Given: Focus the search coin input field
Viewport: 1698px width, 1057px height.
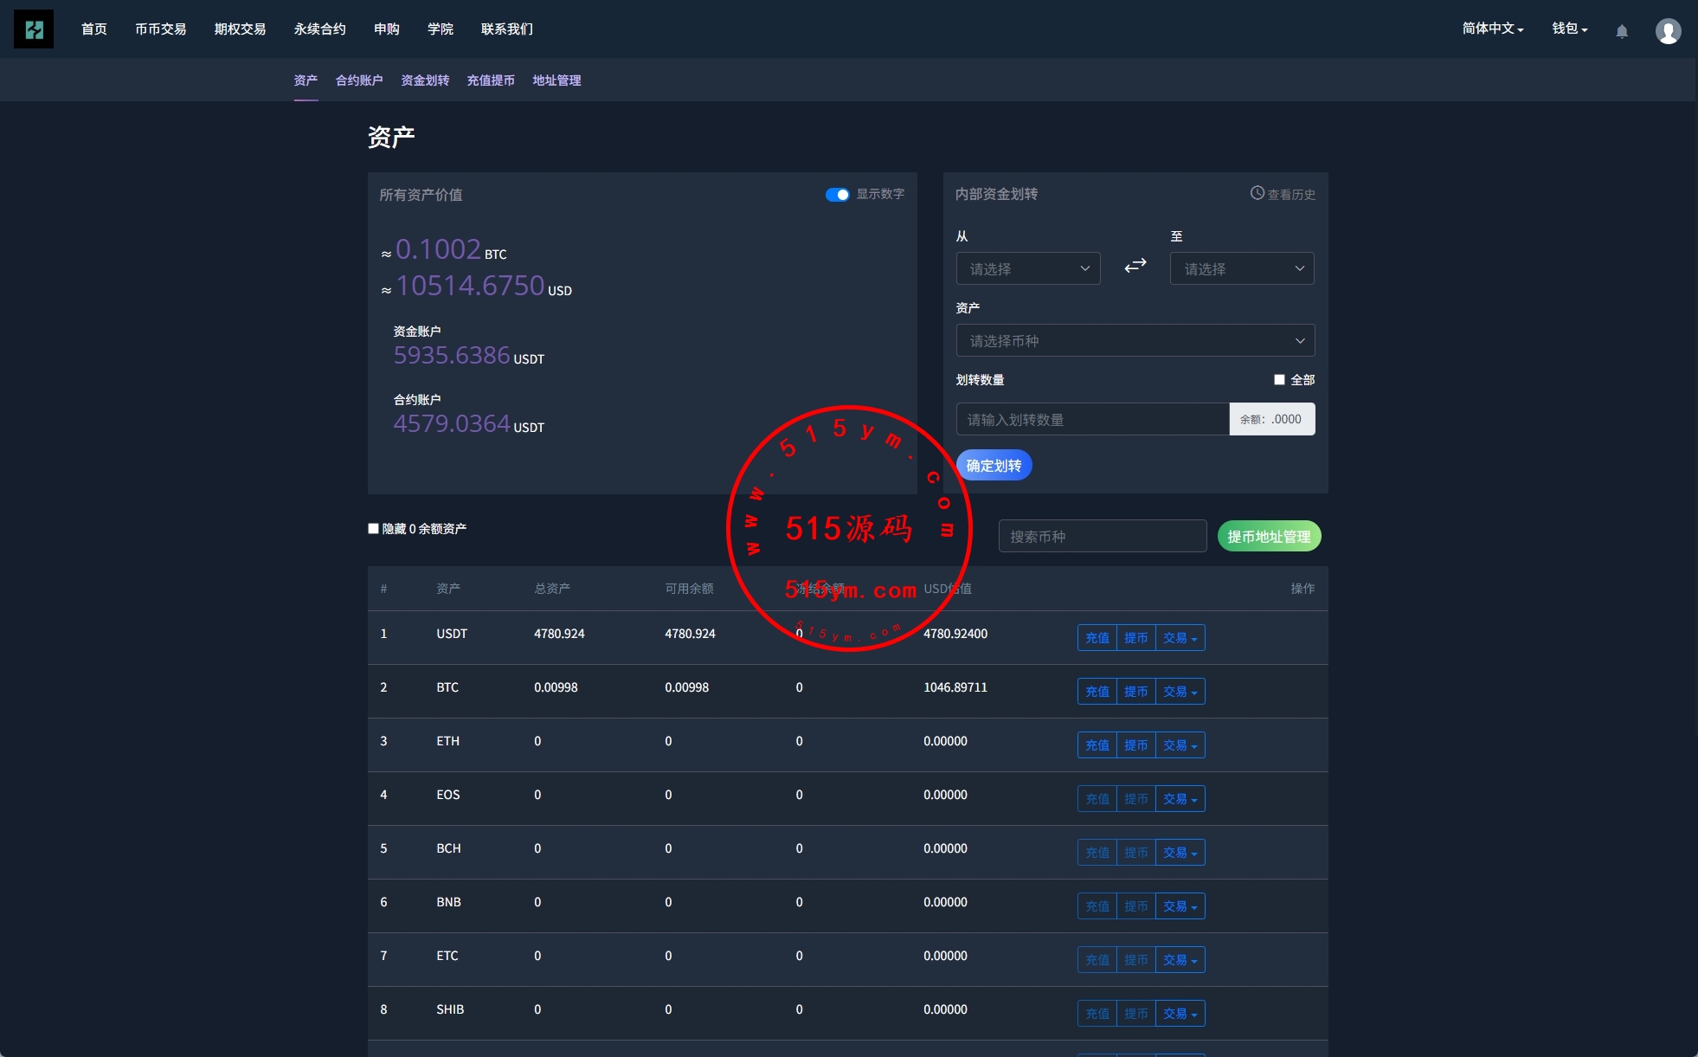Looking at the screenshot, I should (x=1102, y=537).
